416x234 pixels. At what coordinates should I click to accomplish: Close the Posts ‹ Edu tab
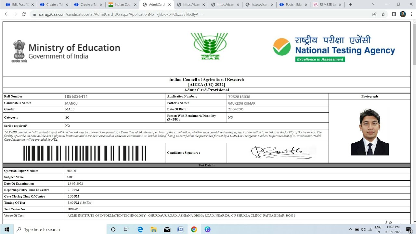(306, 5)
